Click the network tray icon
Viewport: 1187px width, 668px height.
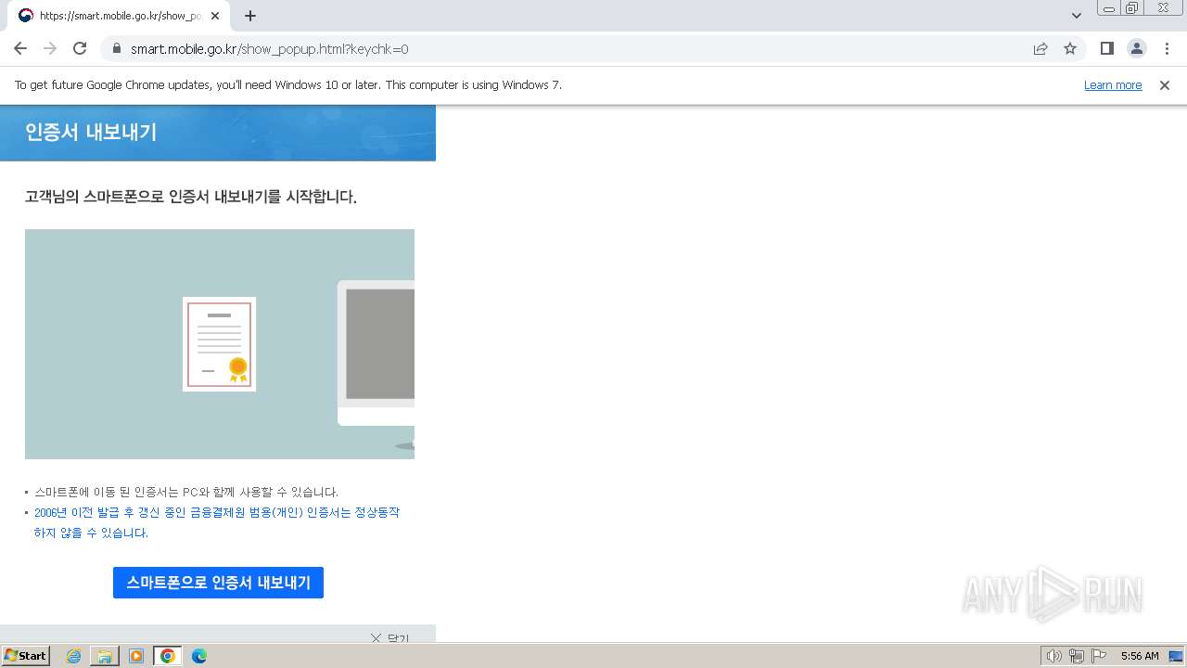(1077, 656)
